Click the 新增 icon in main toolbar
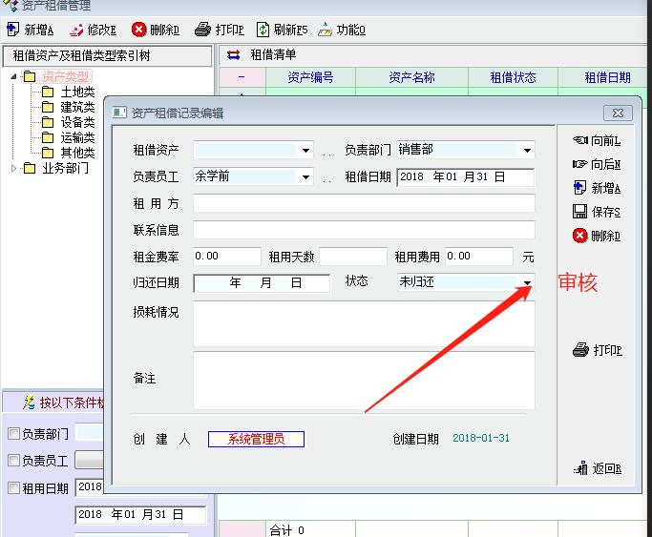The height and width of the screenshot is (537, 652). pos(12,30)
